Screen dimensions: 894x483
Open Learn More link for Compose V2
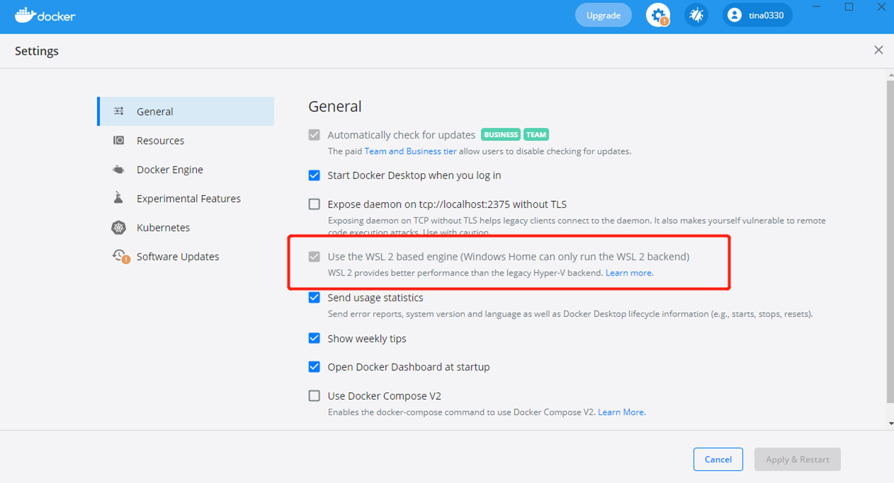[621, 412]
